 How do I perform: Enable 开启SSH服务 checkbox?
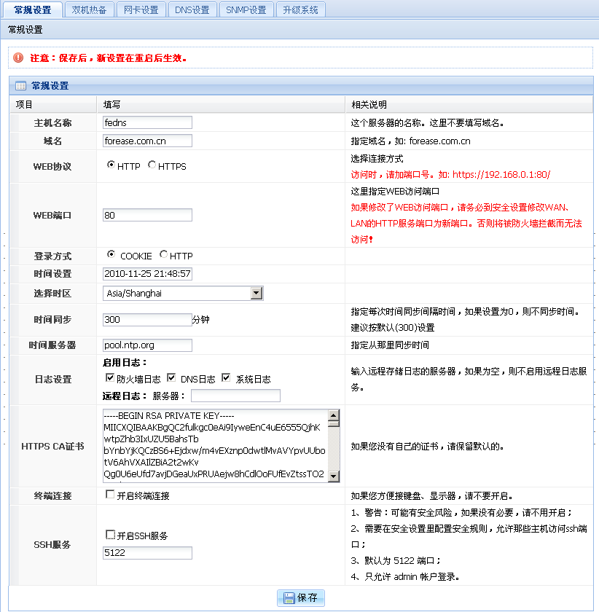pos(110,534)
